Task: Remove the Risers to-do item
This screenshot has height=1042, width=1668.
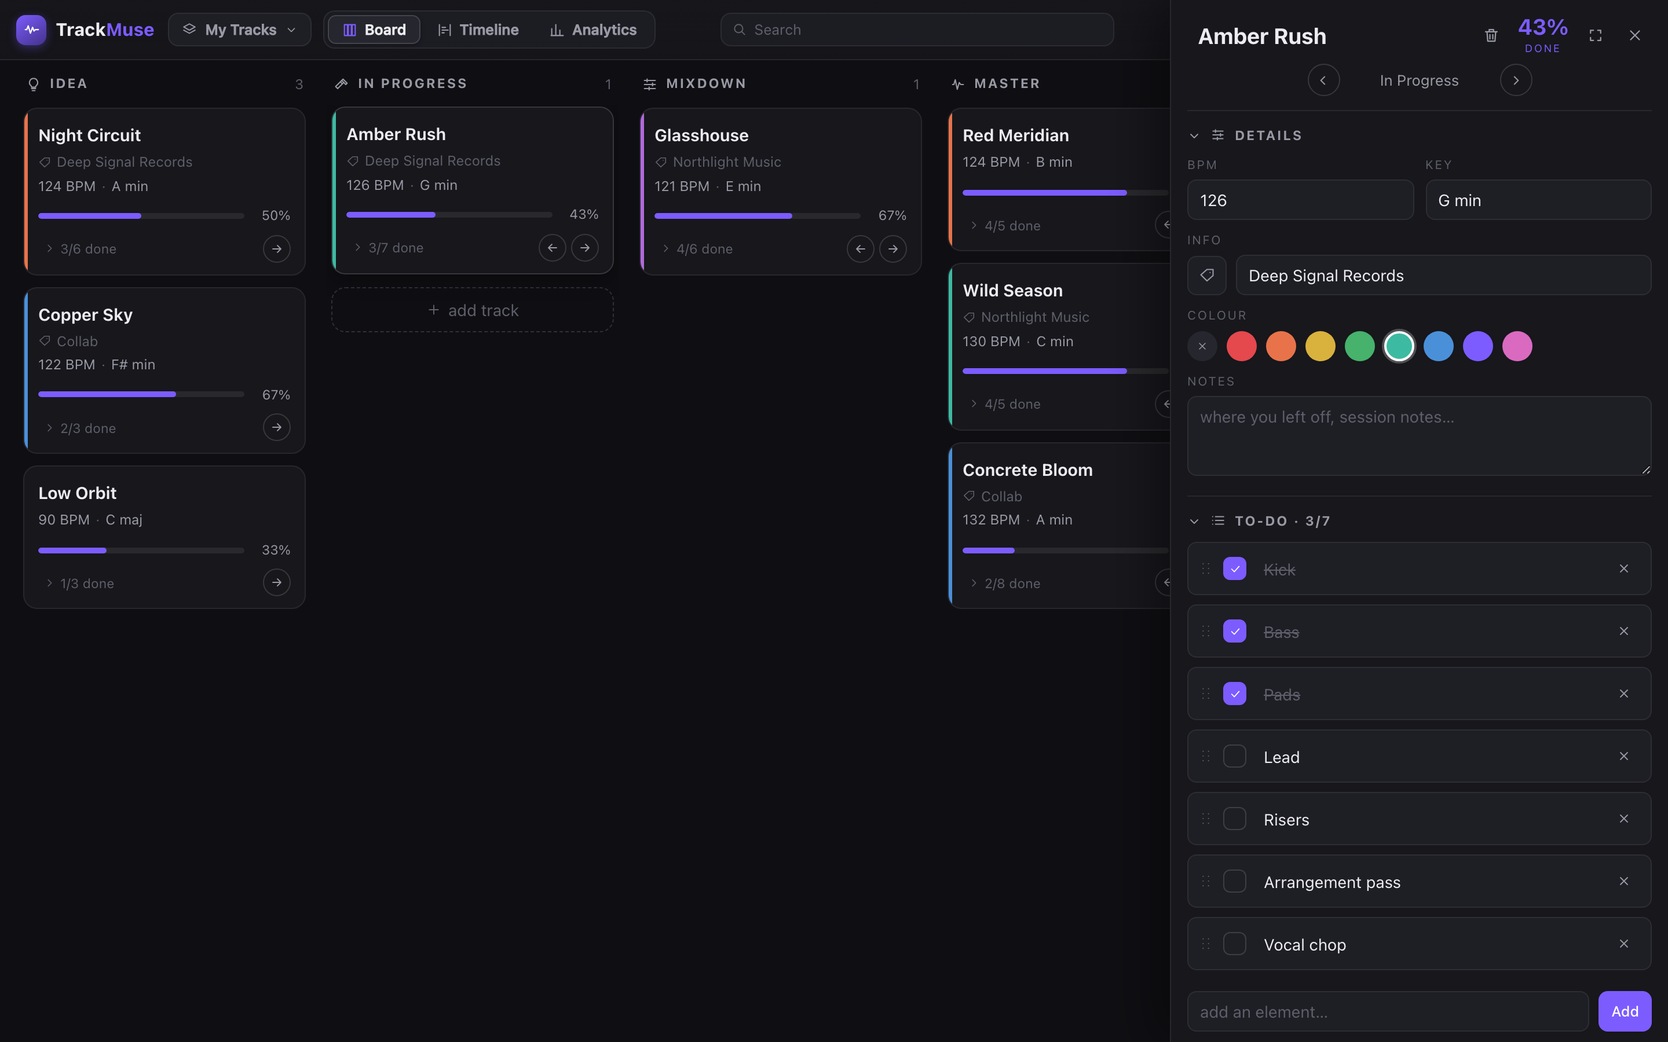Action: [x=1624, y=819]
